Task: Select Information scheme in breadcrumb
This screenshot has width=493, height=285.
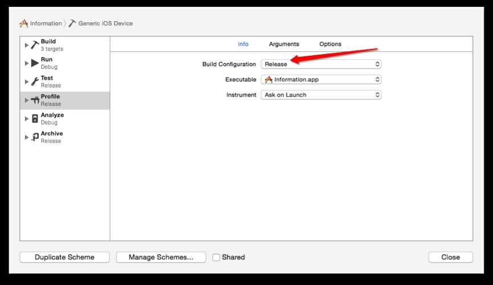Action: 46,23
